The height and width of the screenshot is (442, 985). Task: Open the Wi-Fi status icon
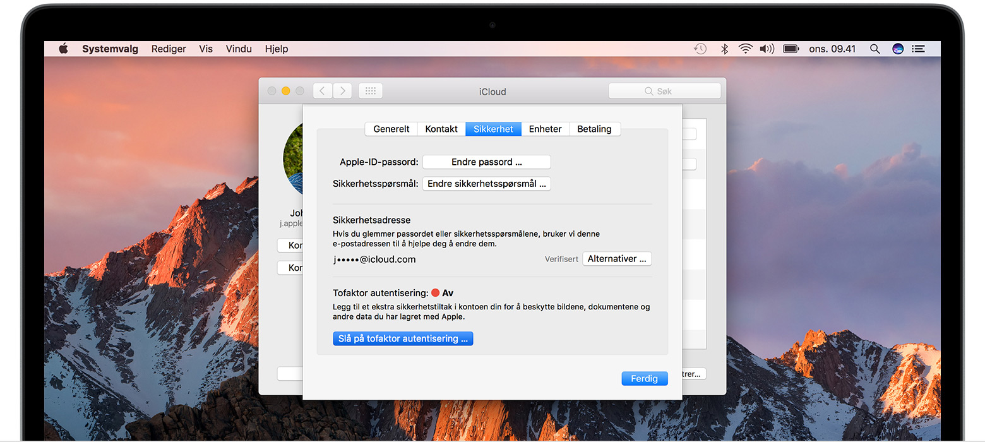[746, 49]
